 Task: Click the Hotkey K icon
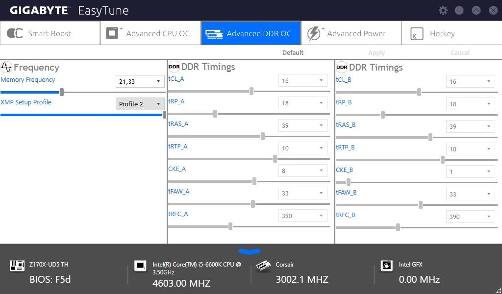(417, 34)
